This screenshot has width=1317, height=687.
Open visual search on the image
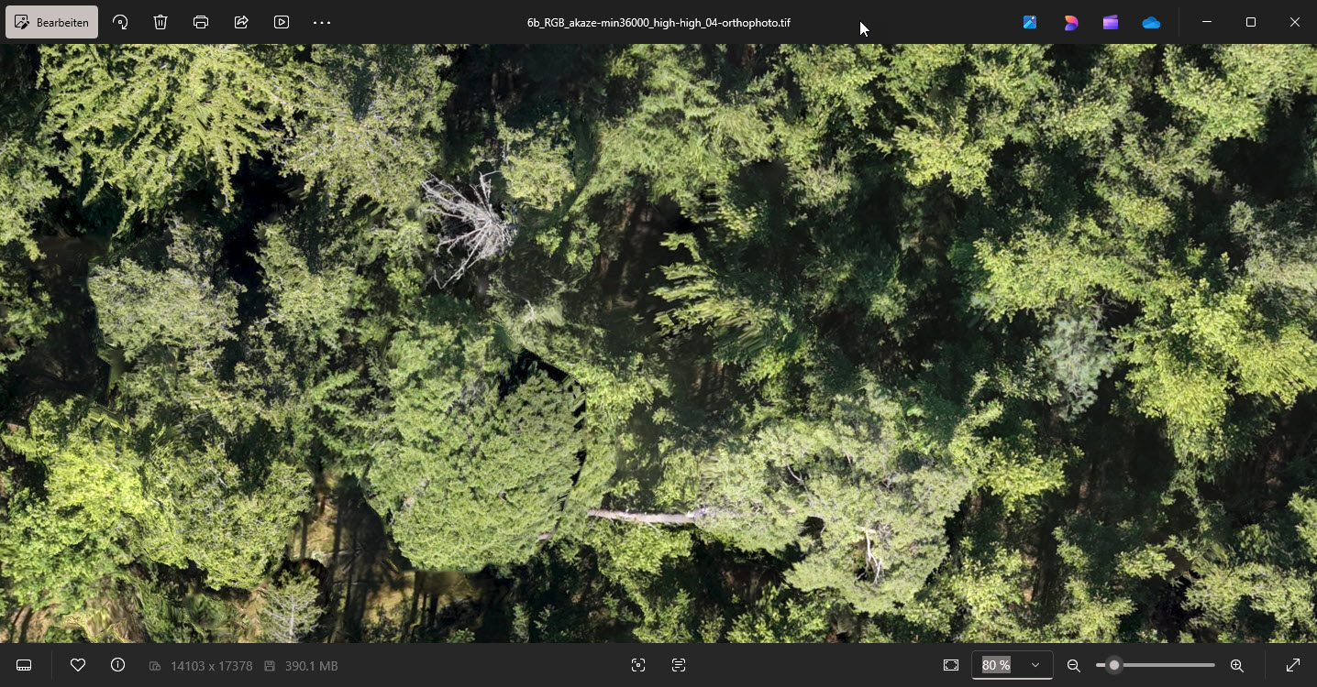pyautogui.click(x=638, y=665)
